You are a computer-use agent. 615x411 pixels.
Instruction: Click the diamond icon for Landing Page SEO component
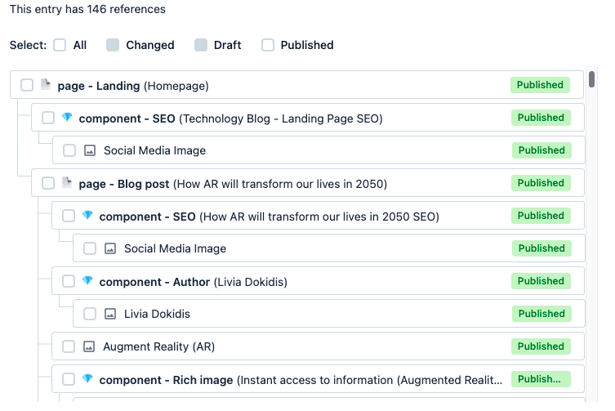tap(67, 118)
